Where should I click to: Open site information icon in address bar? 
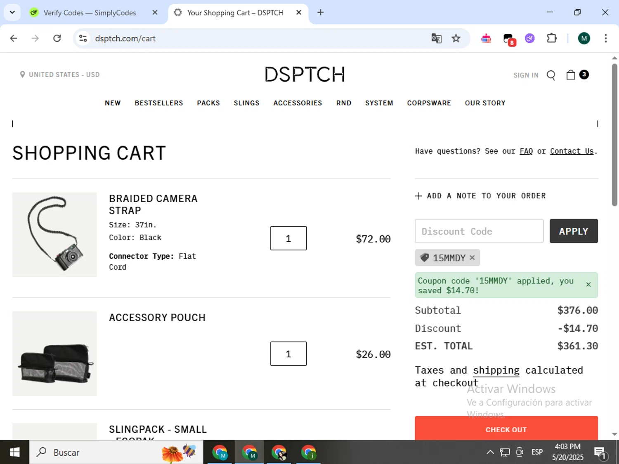[83, 38]
